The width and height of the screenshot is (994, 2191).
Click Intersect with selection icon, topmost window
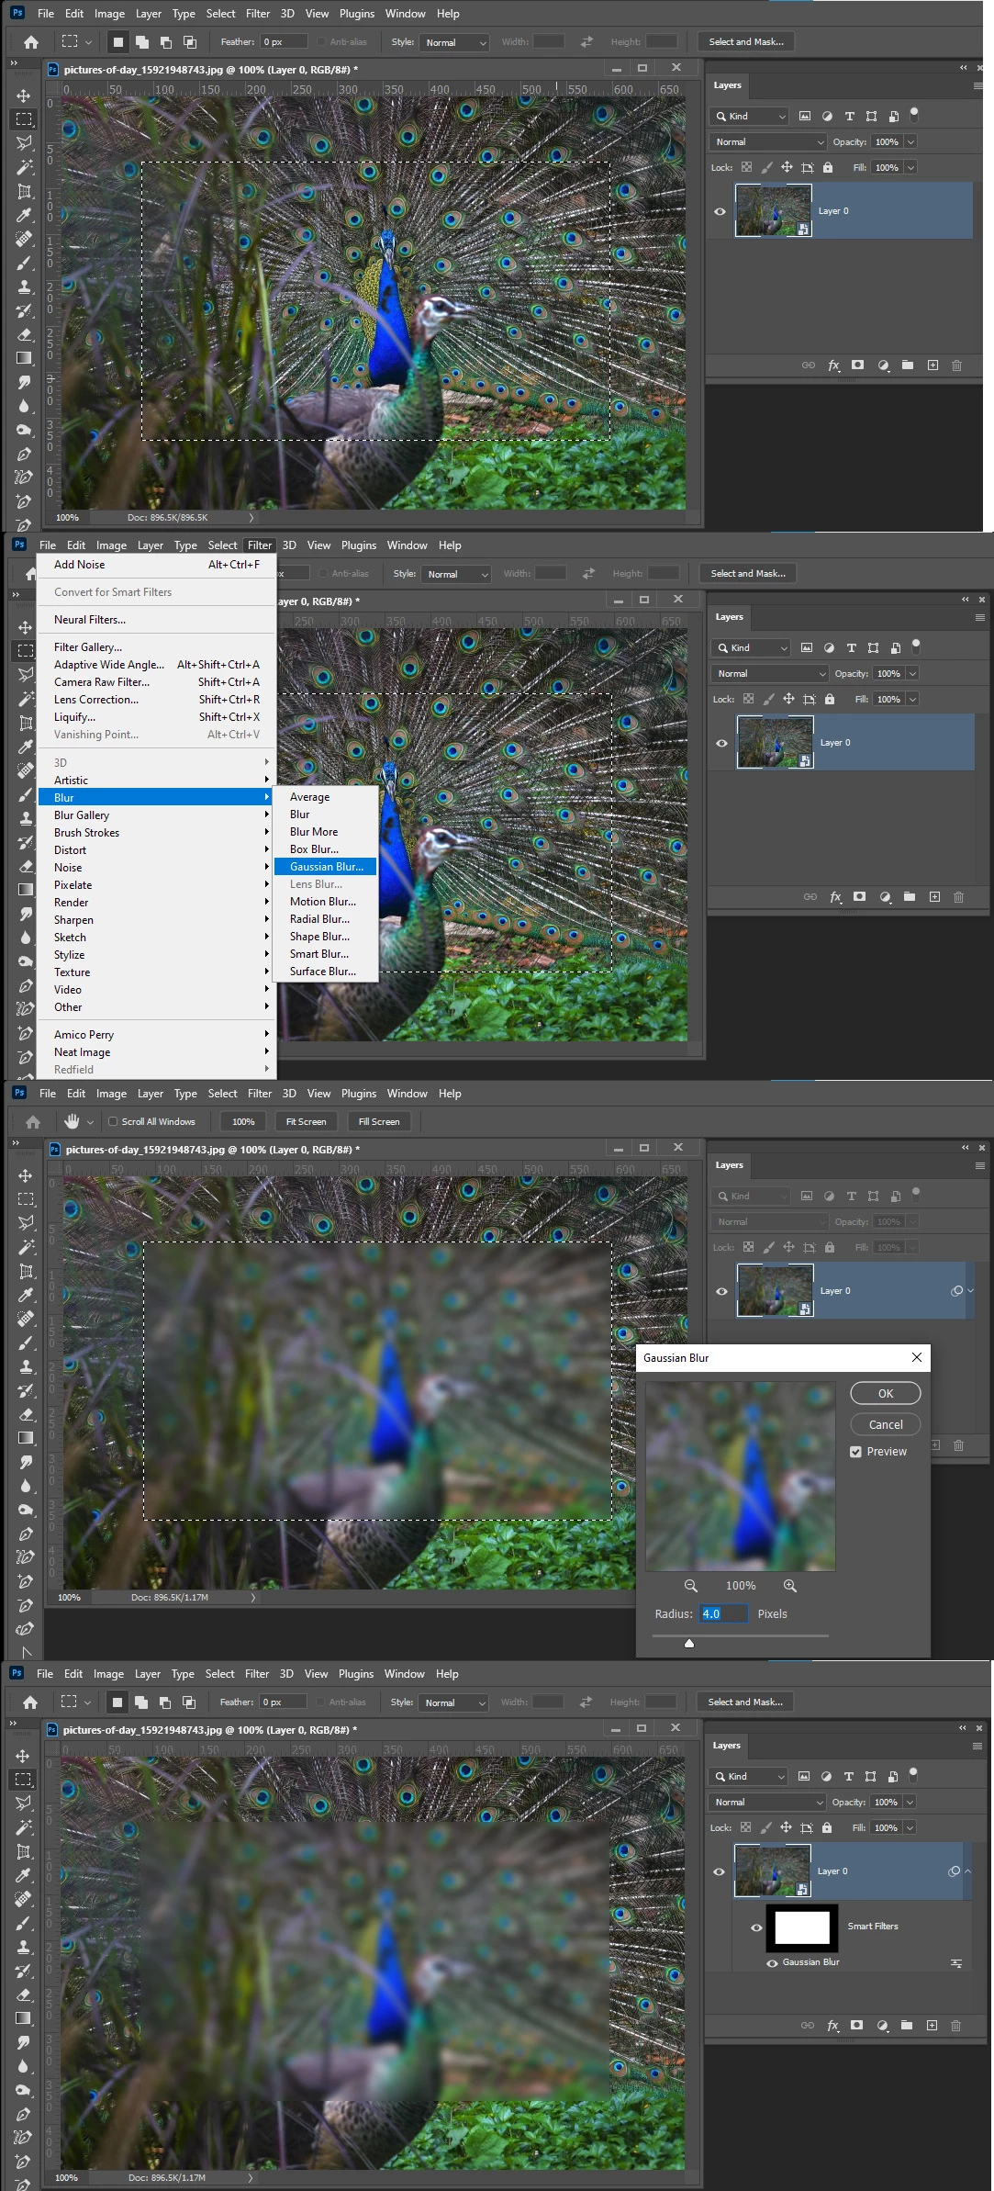(190, 42)
